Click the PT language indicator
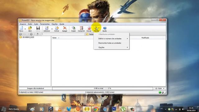Viewport: 199px width, 112px height. 162,109
